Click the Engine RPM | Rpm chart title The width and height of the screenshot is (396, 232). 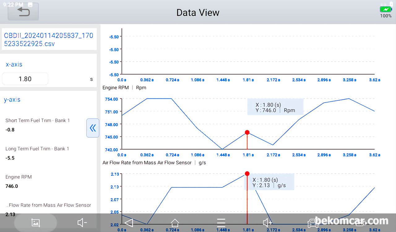[x=124, y=88]
